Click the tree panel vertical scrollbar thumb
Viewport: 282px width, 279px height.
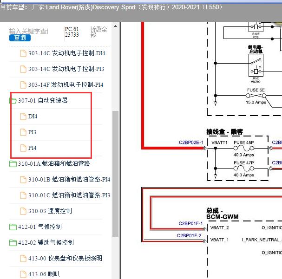pyautogui.click(x=116, y=174)
